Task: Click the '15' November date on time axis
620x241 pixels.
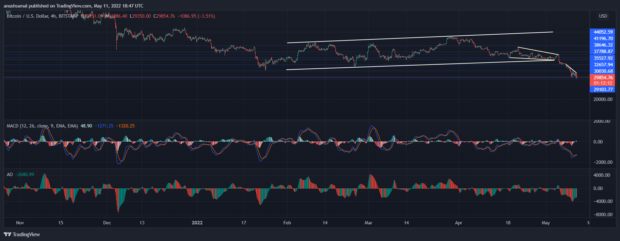Action: 61,223
